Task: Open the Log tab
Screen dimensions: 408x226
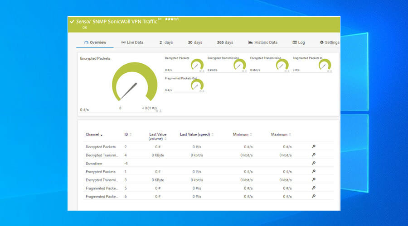Action: coord(298,42)
